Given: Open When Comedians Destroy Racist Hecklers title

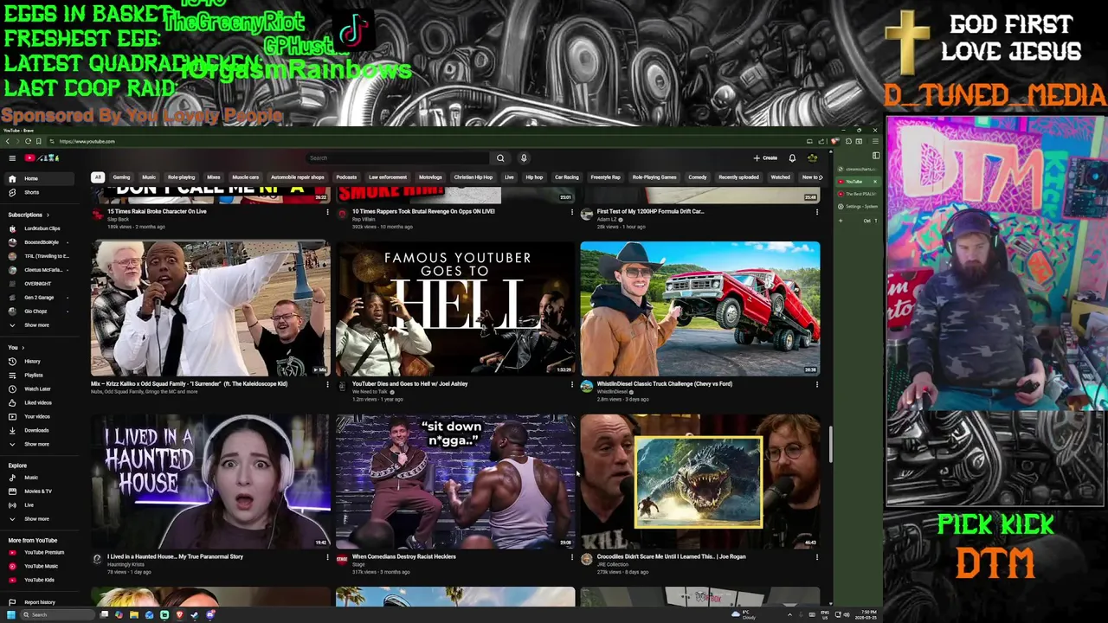Looking at the screenshot, I should click(403, 556).
